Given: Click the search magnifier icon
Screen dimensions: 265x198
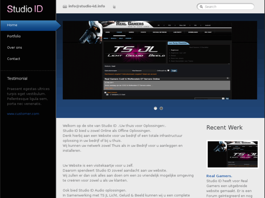Looking at the screenshot, I should (x=201, y=7).
